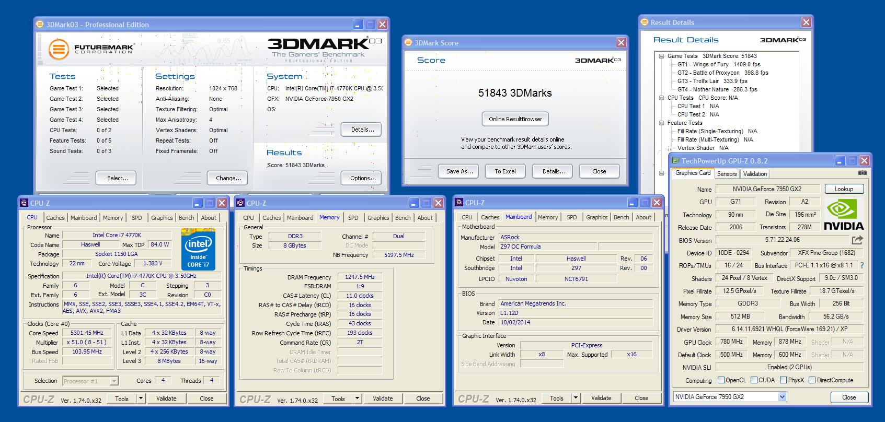Click the 3DMark Score window title icon
The image size is (885, 422).
tap(408, 42)
